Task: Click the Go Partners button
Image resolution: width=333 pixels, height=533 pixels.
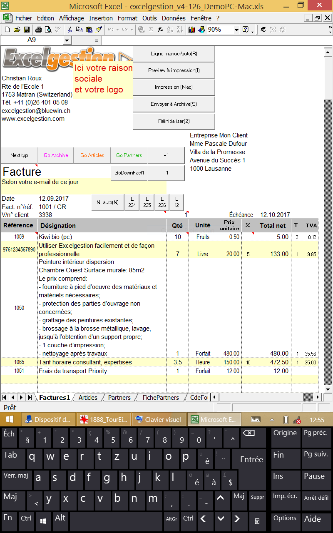Action: click(x=129, y=155)
